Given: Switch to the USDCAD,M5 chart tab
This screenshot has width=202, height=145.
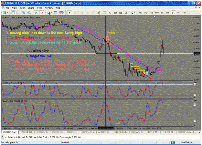Looking at the screenshot, I should pos(137,132).
